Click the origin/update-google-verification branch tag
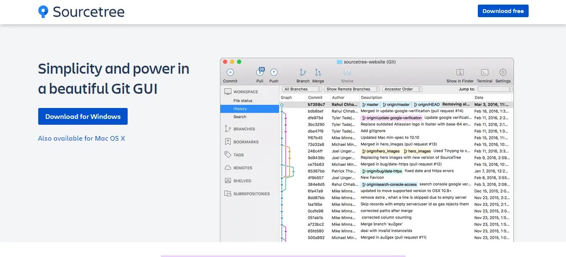The width and height of the screenshot is (566, 257). (391, 118)
